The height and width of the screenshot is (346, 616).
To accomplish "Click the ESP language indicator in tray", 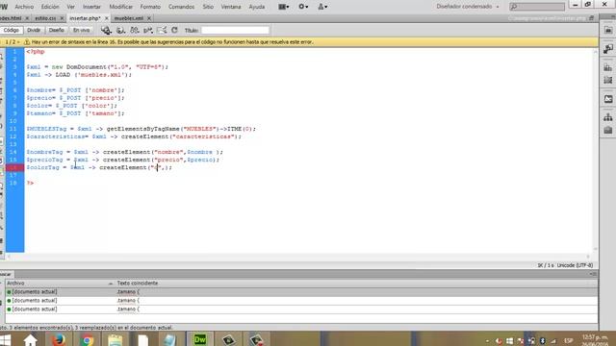I will click(568, 340).
